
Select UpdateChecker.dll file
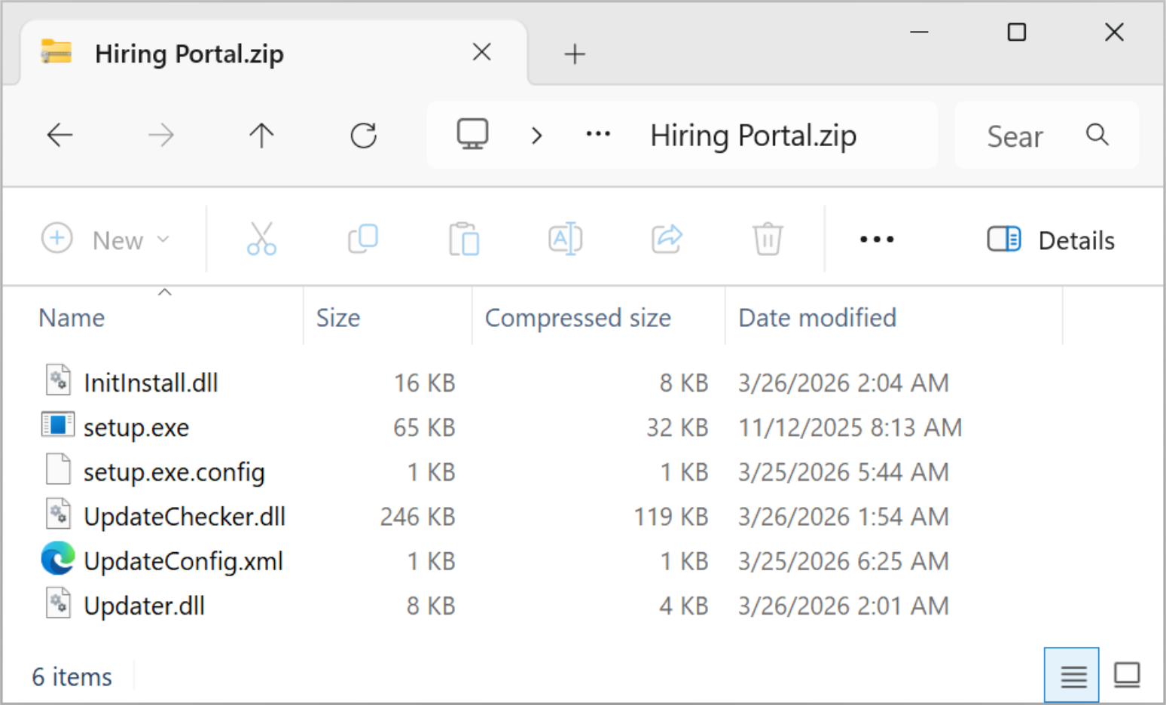[x=185, y=517]
